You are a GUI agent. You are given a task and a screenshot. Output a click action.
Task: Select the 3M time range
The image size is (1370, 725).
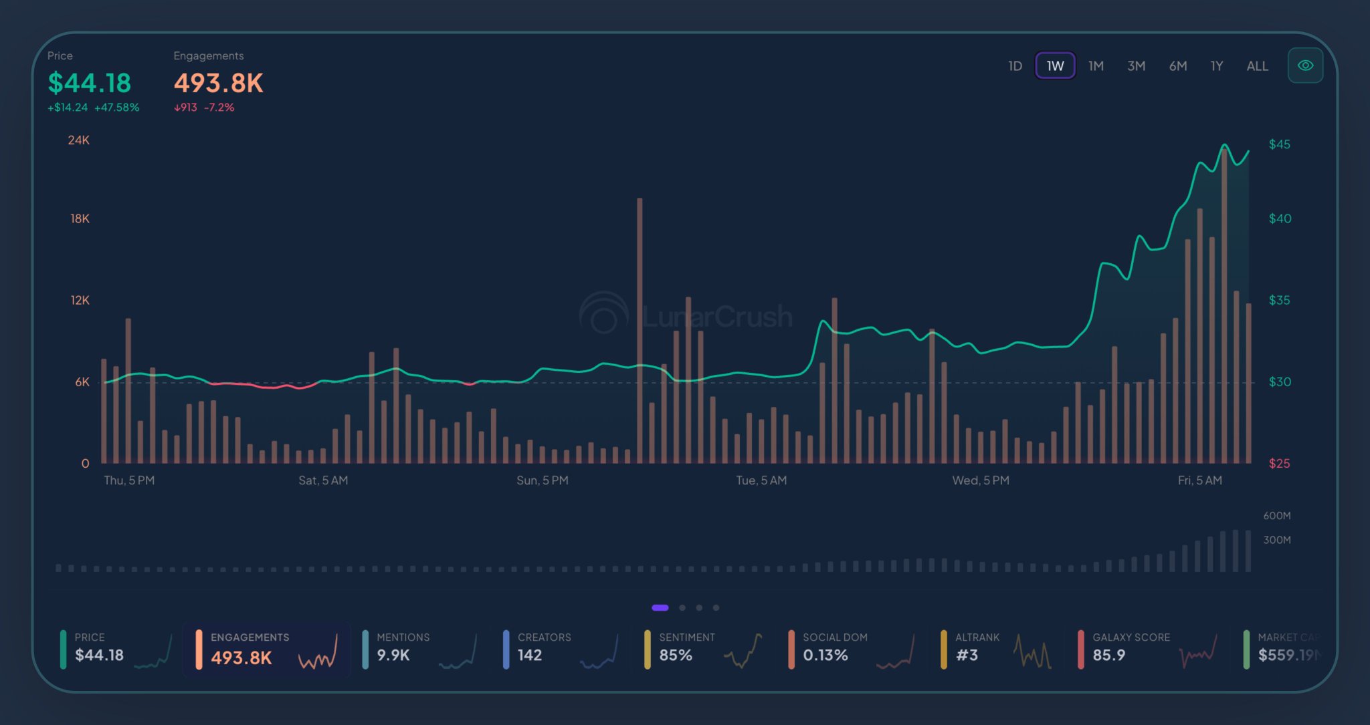pyautogui.click(x=1136, y=65)
